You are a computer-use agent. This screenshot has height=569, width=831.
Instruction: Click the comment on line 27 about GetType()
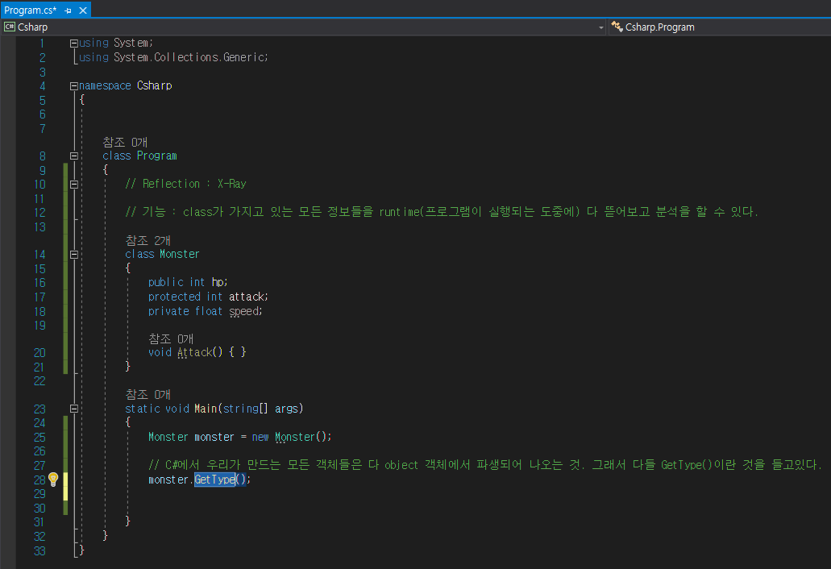pyautogui.click(x=485, y=465)
